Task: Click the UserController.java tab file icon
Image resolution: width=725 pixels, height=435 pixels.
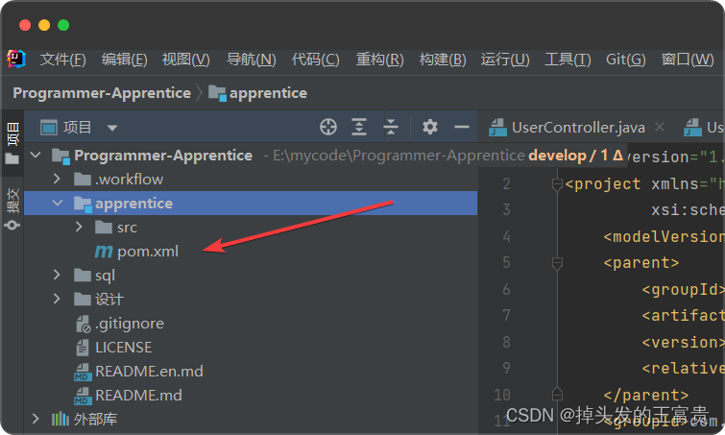Action: [x=498, y=127]
